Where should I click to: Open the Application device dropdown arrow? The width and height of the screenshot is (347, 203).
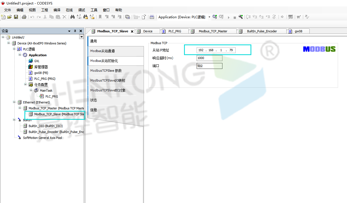click(209, 17)
